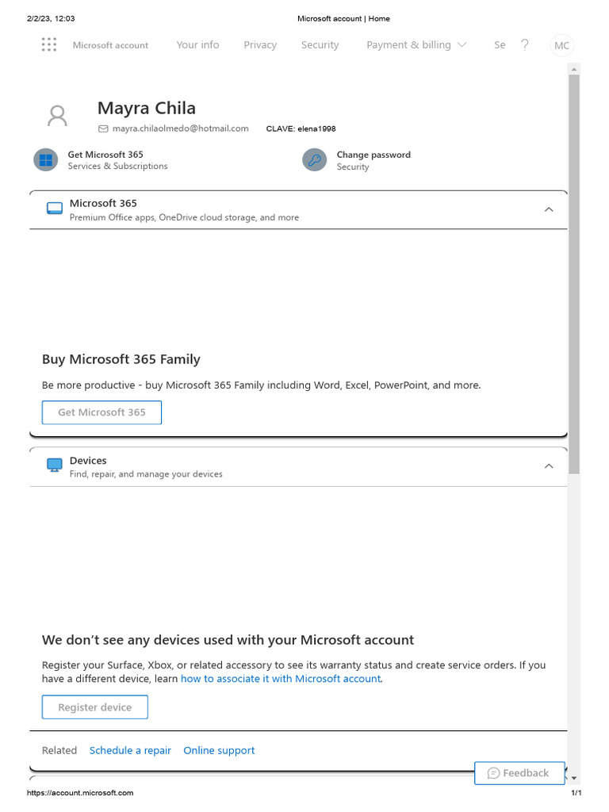
Task: Click the Devices monitor icon
Action: coord(55,465)
